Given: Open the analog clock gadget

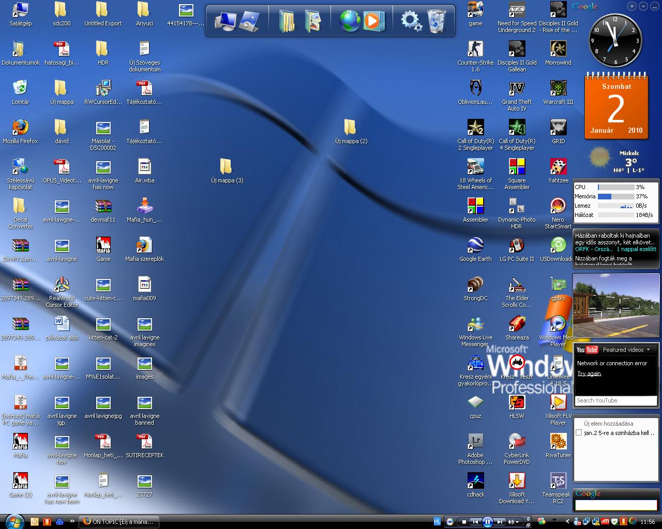Looking at the screenshot, I should pyautogui.click(x=615, y=40).
